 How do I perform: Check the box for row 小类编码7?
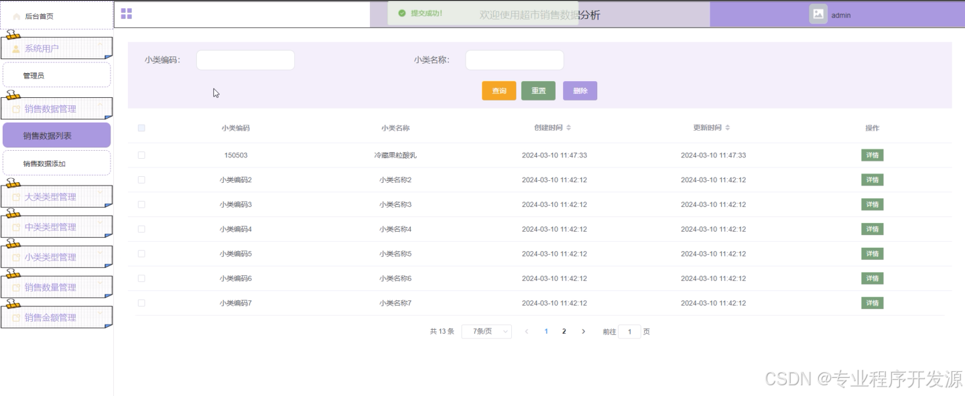tap(141, 303)
